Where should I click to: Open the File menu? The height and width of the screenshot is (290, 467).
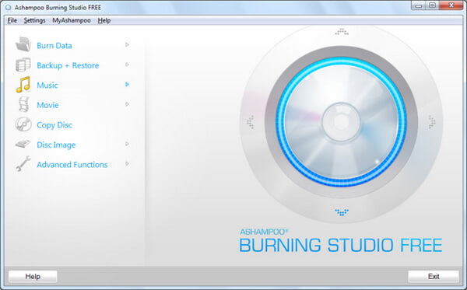pos(12,20)
